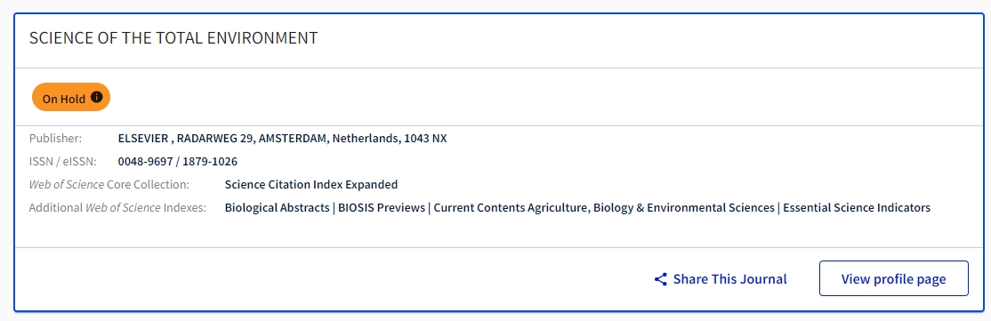Screen dimensions: 991x321
Task: Click the ISSN number 0048-9697
Action: click(145, 161)
